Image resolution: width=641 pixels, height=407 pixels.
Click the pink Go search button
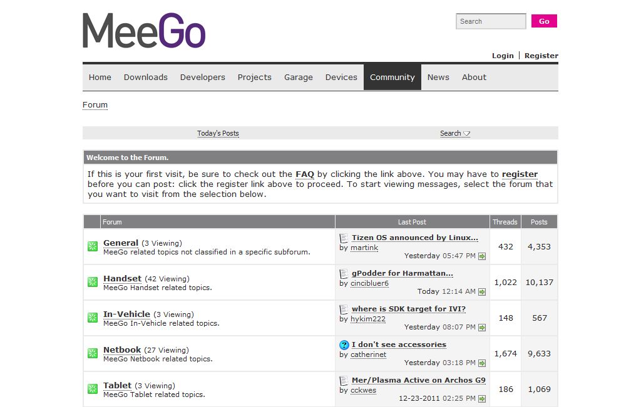pos(544,21)
